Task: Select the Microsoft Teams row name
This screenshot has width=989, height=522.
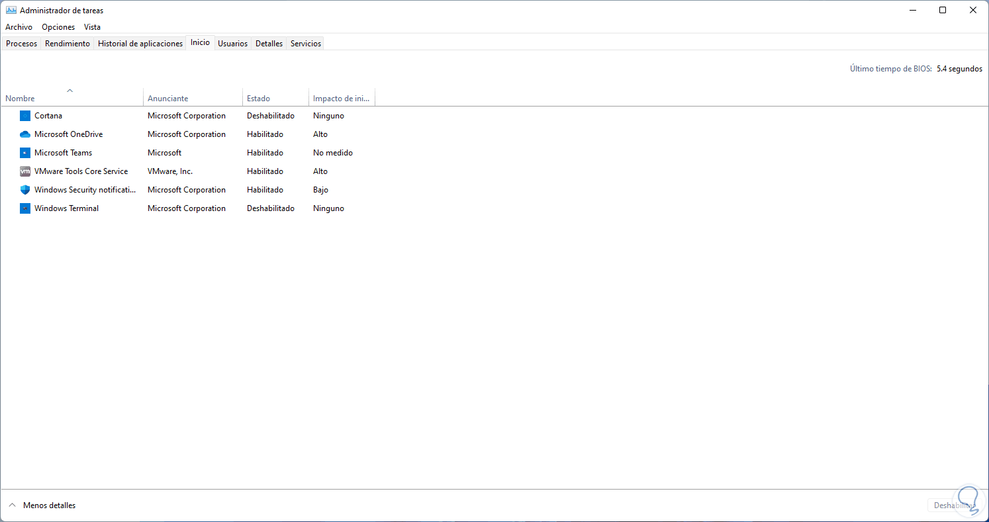Action: coord(63,153)
